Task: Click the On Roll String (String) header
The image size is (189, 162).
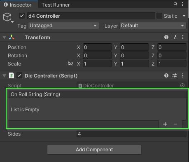Action: (x=97, y=94)
